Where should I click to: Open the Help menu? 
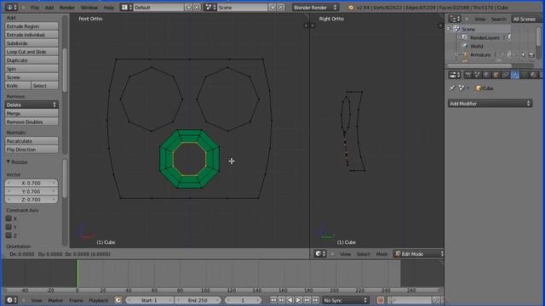coord(109,8)
